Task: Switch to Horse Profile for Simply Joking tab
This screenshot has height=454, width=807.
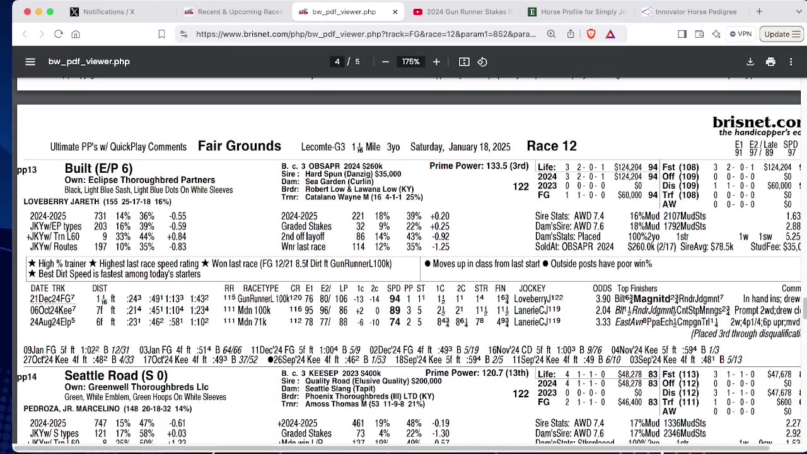Action: (x=578, y=11)
